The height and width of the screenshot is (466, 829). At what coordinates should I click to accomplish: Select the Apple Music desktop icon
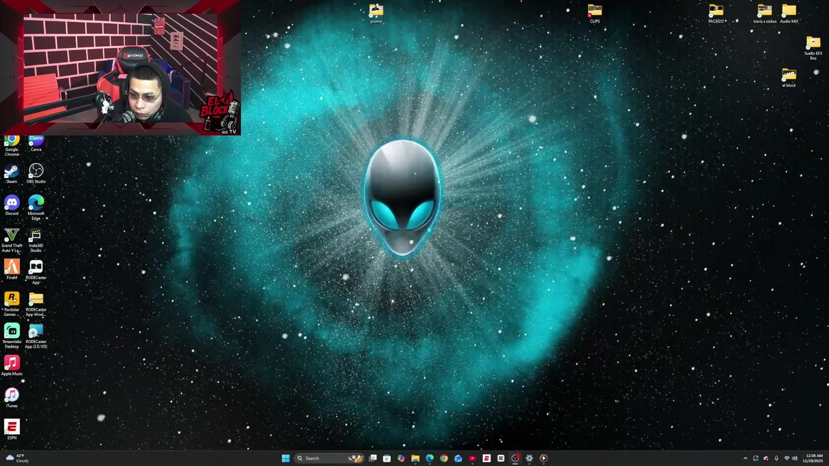(12, 366)
